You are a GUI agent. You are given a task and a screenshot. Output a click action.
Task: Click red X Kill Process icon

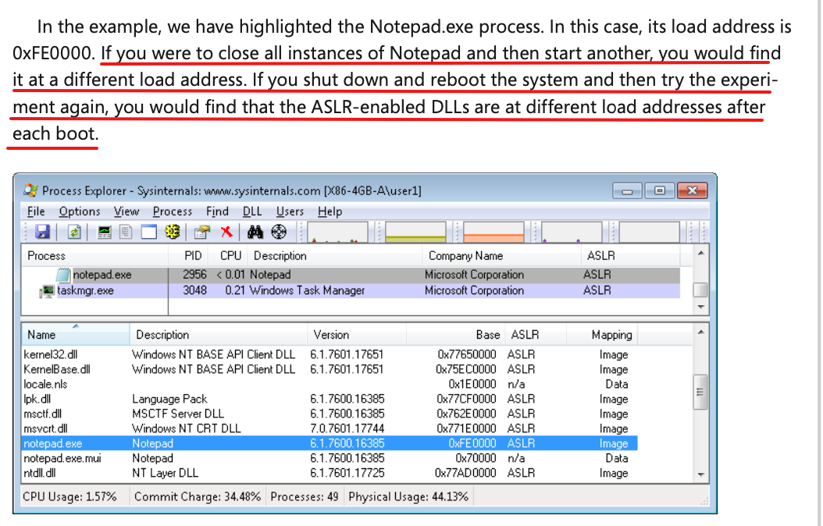click(226, 232)
